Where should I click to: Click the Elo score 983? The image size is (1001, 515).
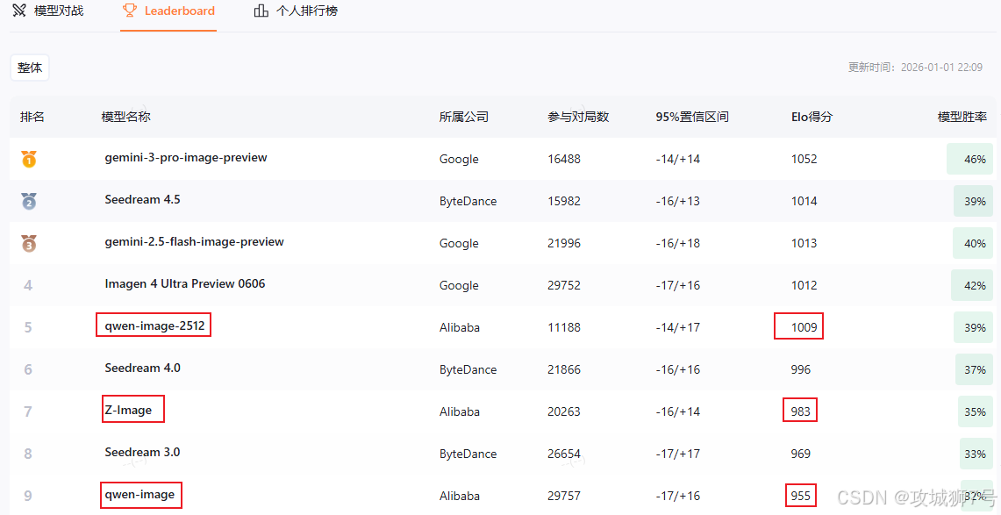tap(801, 411)
